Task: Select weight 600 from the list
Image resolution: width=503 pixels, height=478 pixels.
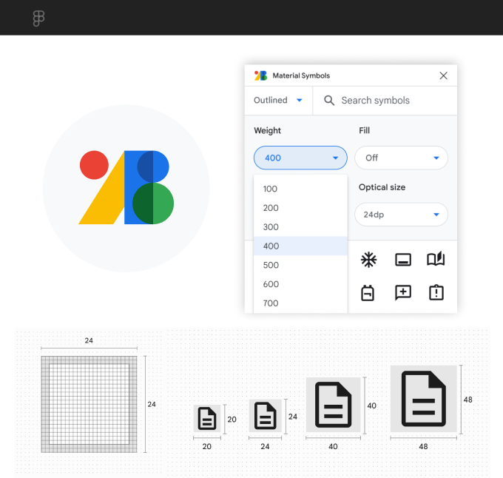Action: click(x=300, y=284)
